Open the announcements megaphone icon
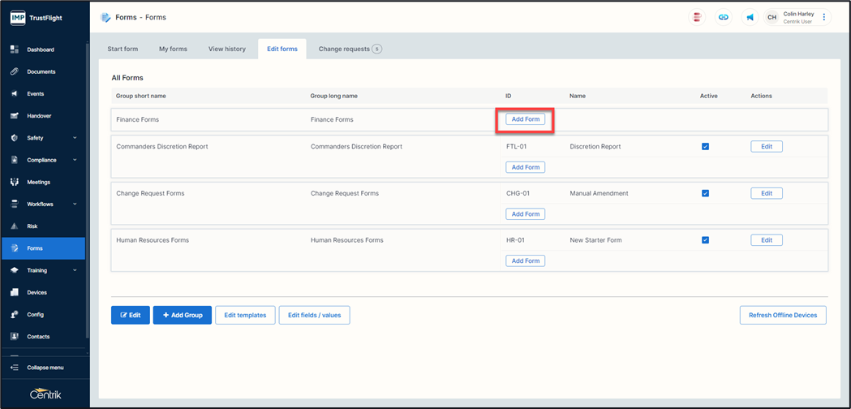 click(x=750, y=17)
